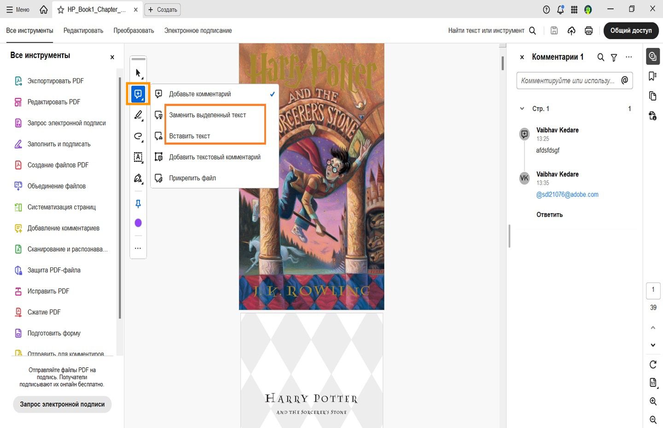Close the Комментарии panel

pyautogui.click(x=522, y=57)
